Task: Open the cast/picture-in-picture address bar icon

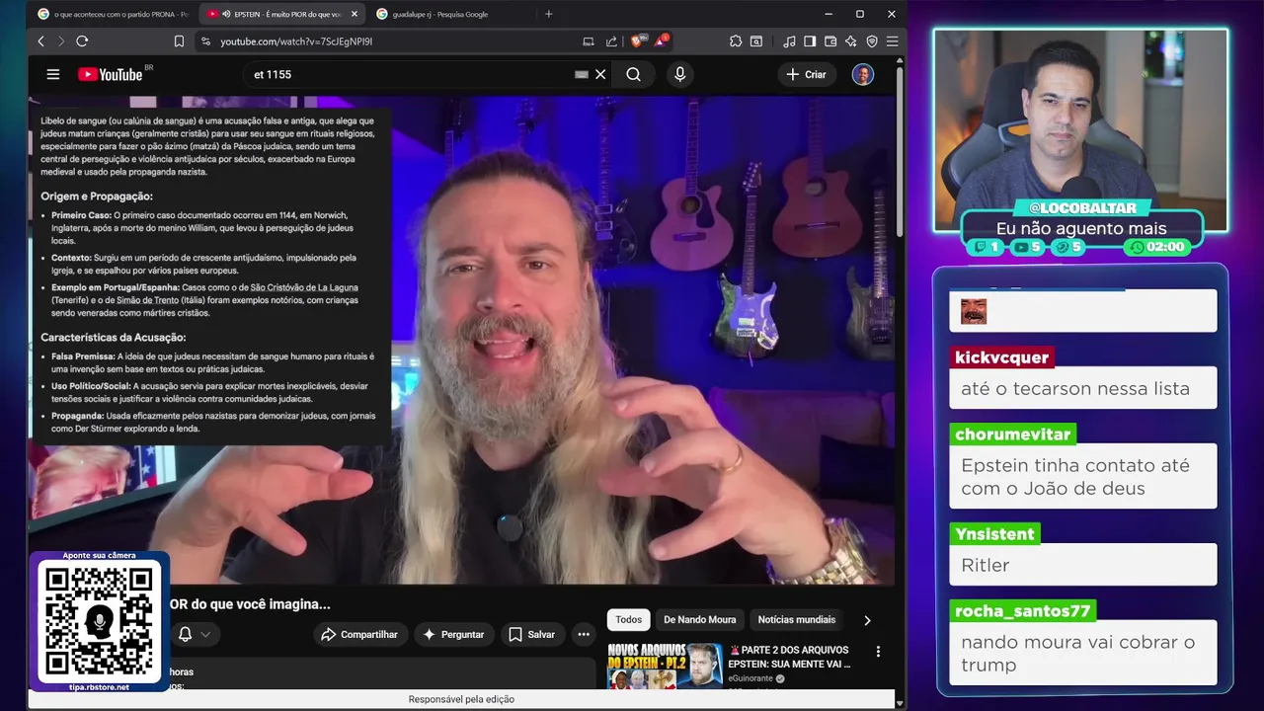Action: point(589,41)
